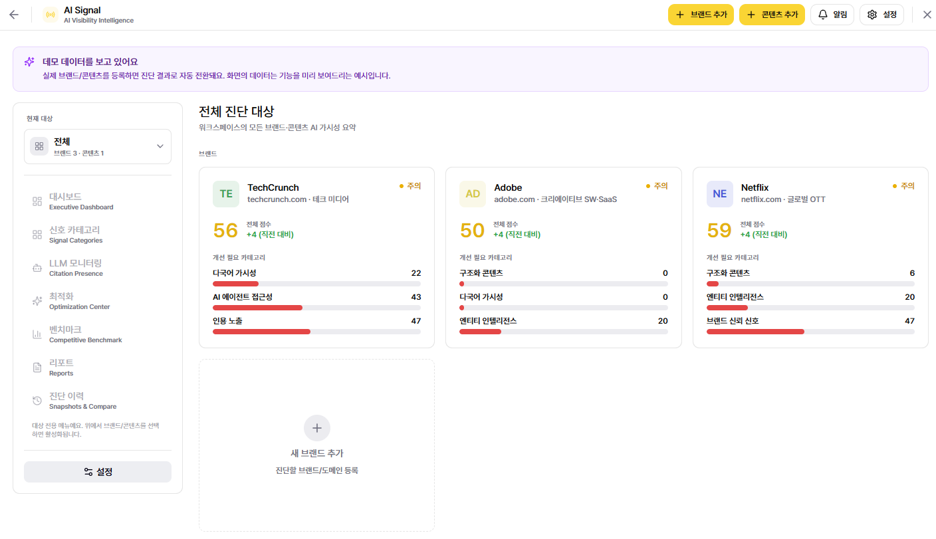The image size is (936, 539).
Task: Click Netflix 브랜드 신뢰 신호 progress bar
Action: click(x=810, y=332)
